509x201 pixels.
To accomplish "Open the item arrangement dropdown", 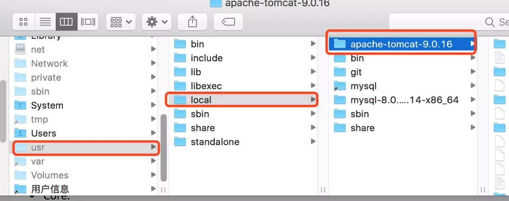I will click(121, 22).
